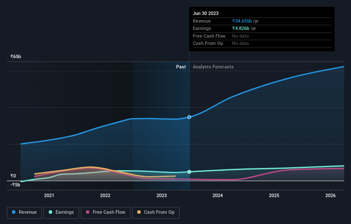This screenshot has height=224, width=351.
Task: Toggle the Free Cash Flow legend button
Action: [106, 212]
